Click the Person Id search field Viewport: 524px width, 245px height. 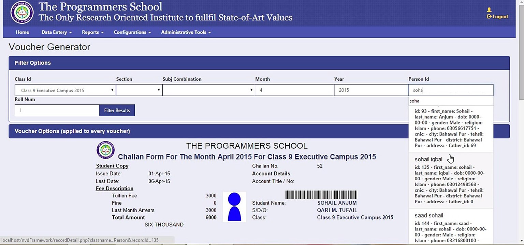(x=451, y=90)
